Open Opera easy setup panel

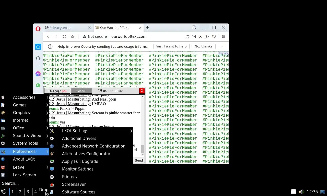[x=223, y=36]
